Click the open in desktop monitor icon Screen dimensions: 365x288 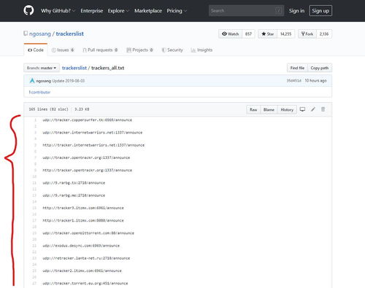302,109
